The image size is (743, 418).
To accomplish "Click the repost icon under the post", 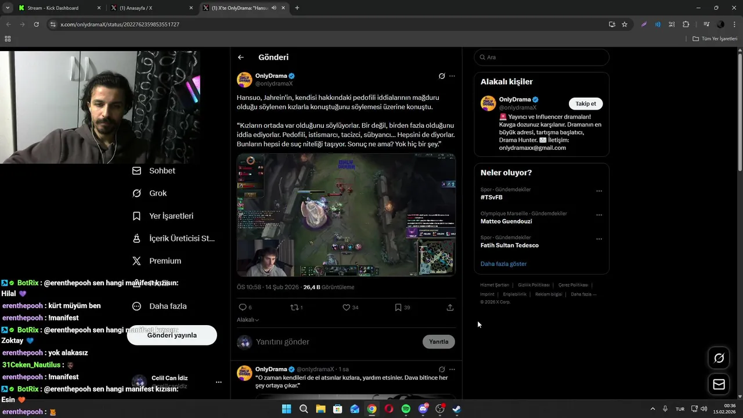I will (x=294, y=308).
